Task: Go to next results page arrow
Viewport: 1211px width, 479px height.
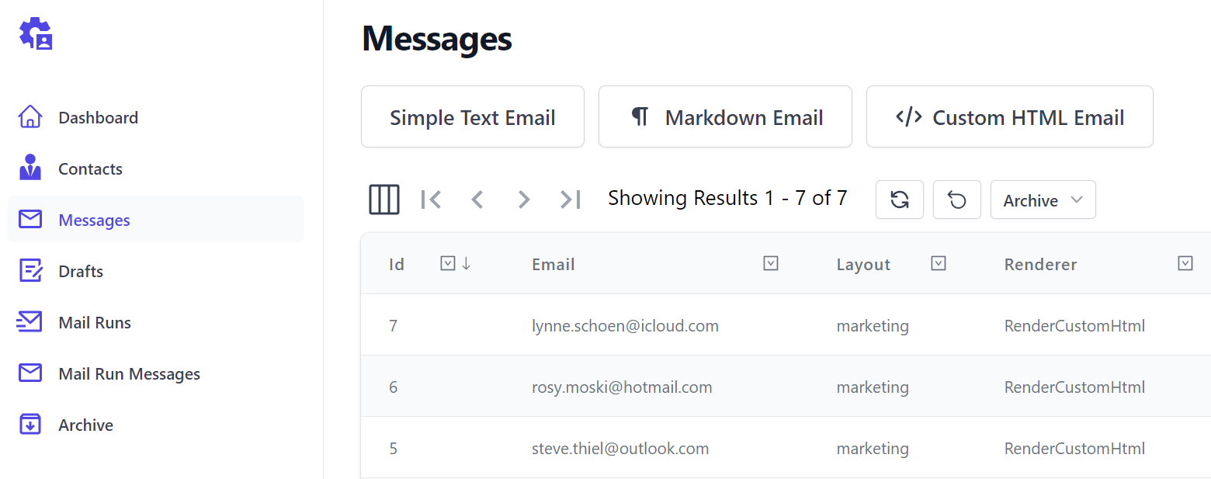Action: tap(524, 200)
